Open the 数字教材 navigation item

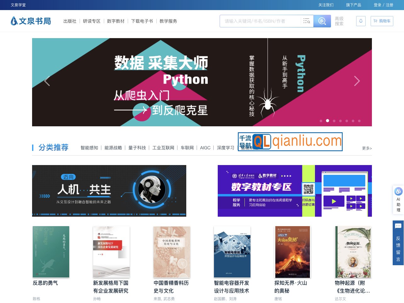pyautogui.click(x=115, y=21)
